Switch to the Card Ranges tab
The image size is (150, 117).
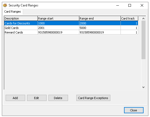(12, 12)
